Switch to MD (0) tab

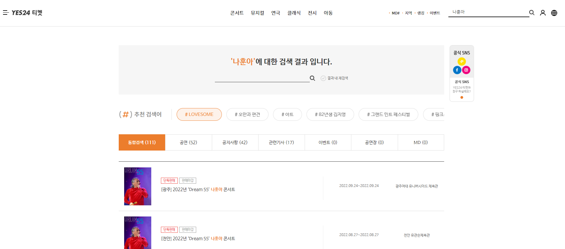[x=421, y=142]
